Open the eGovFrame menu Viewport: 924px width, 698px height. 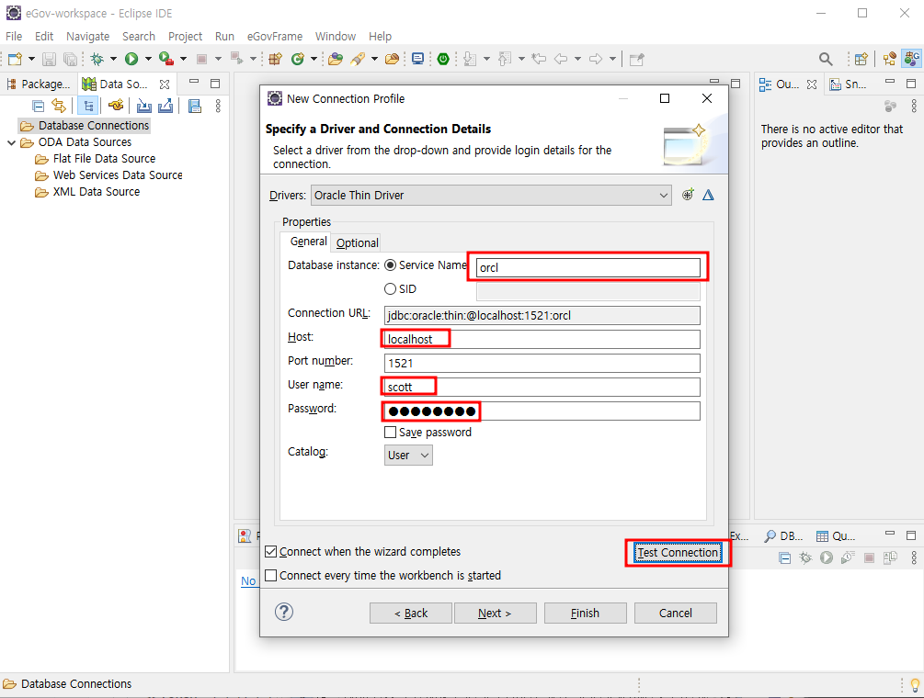pyautogui.click(x=275, y=36)
